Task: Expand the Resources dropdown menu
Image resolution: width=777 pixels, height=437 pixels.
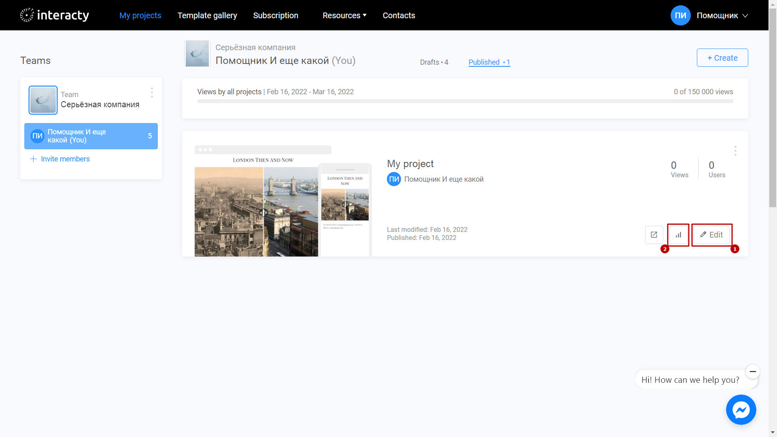Action: [344, 15]
